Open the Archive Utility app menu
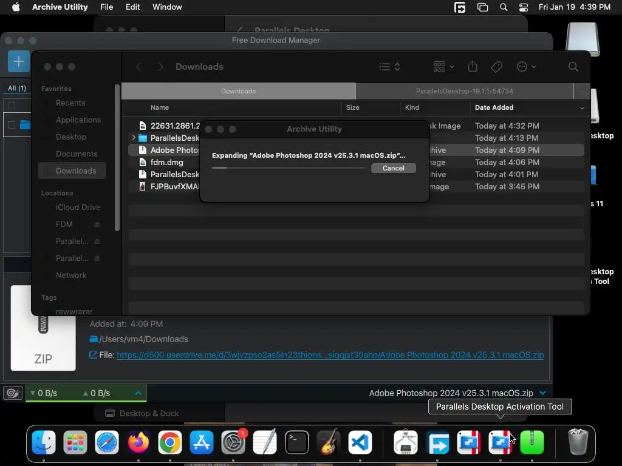622x466 pixels. point(60,7)
